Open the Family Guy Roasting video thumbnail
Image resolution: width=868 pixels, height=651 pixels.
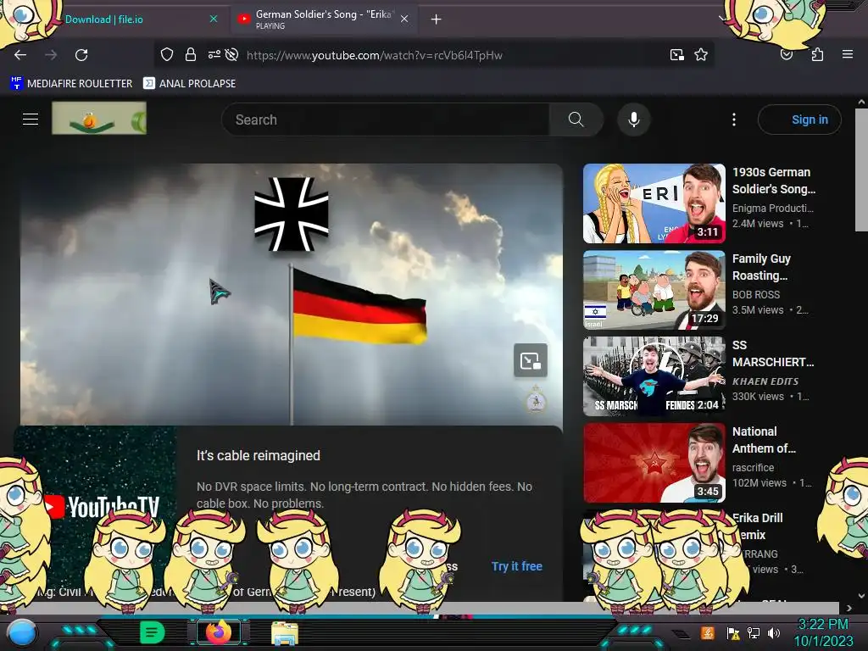pos(654,290)
